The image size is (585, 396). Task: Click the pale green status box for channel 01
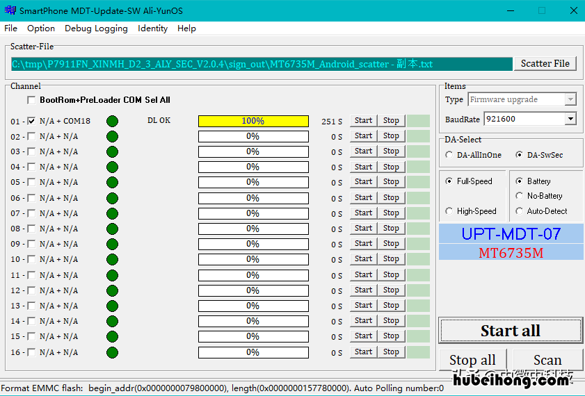[x=418, y=121]
